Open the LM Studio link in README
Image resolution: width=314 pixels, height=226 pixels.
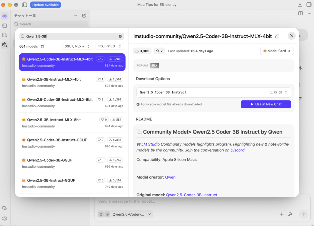pos(150,144)
